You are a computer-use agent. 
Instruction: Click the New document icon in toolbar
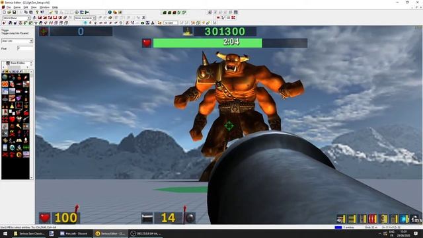5,12
